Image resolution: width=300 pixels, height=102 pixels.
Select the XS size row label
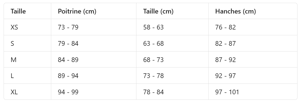(14, 27)
